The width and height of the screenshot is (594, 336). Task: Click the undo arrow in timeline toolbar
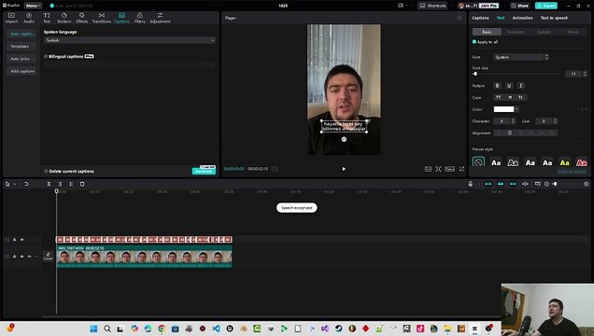(26, 184)
